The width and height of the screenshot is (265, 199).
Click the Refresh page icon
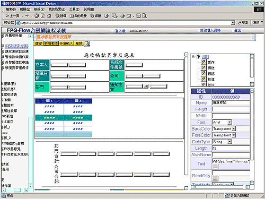43,16
